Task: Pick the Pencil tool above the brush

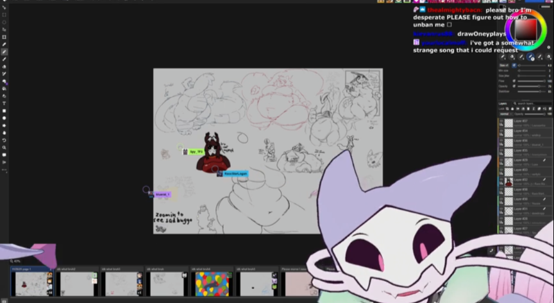Action: point(4,44)
